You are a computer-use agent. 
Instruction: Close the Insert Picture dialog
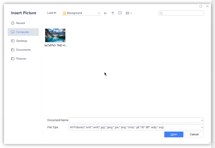207,6
